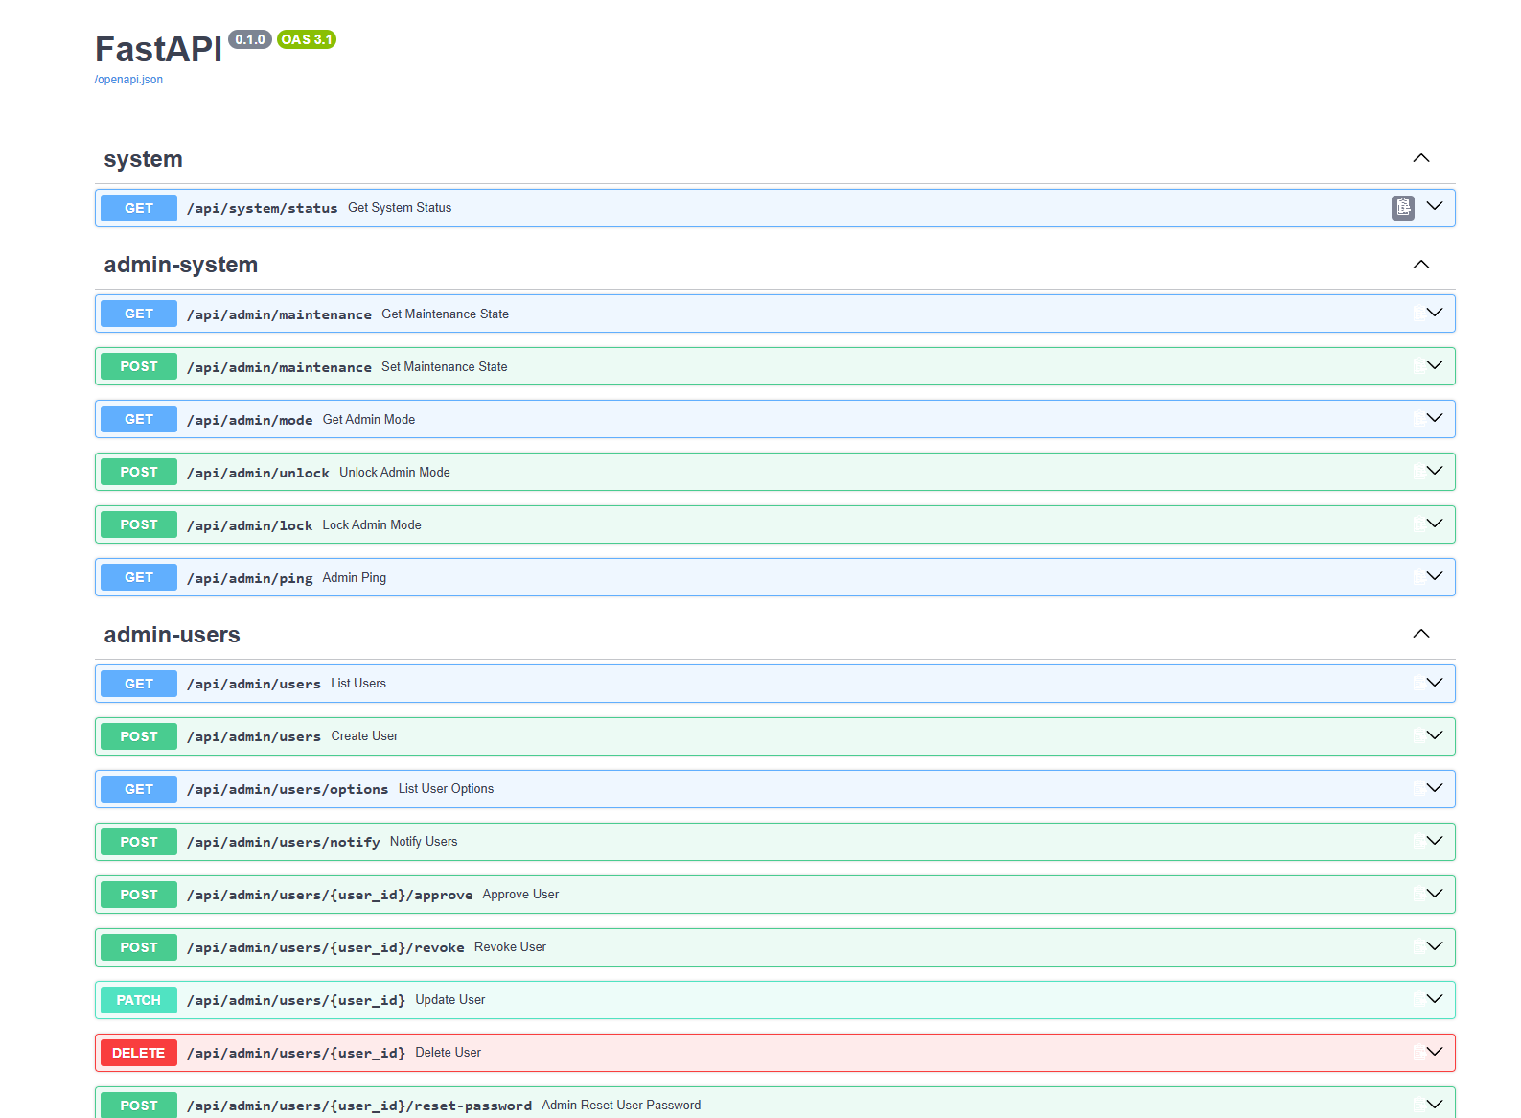Click the /api/admin/lock path text
The height and width of the screenshot is (1118, 1521).
pyautogui.click(x=250, y=525)
